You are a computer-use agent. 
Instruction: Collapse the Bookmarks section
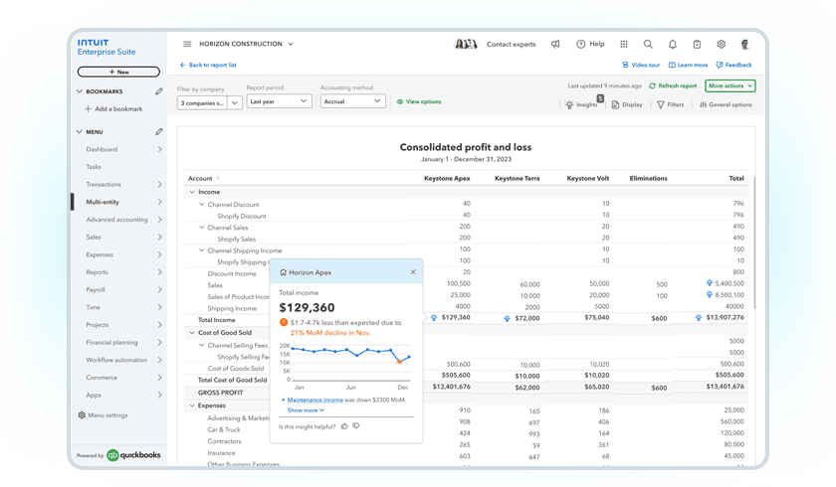(80, 91)
